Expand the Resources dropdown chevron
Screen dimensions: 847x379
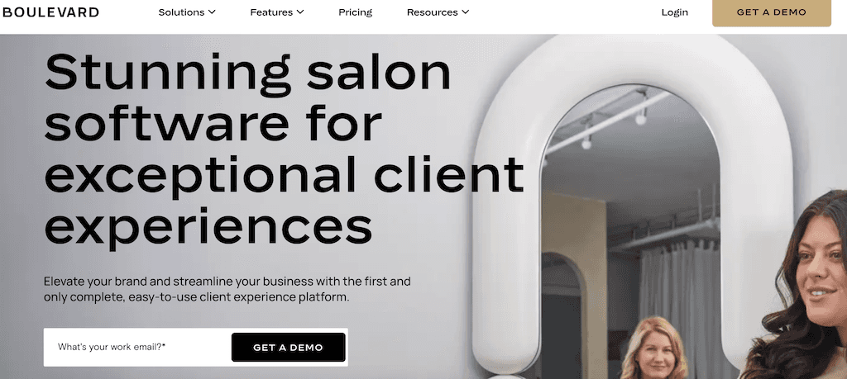point(466,12)
